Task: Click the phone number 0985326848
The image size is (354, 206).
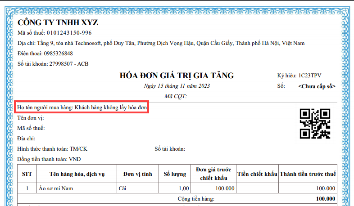Action: [x=61, y=54]
